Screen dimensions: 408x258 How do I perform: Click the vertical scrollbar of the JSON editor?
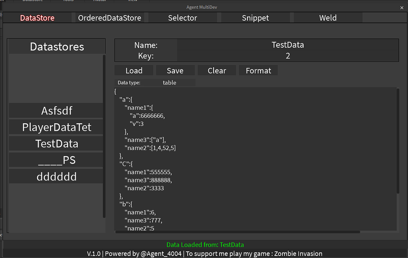[398, 141]
